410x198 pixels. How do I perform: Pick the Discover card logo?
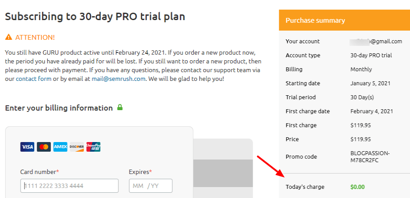[x=77, y=147]
